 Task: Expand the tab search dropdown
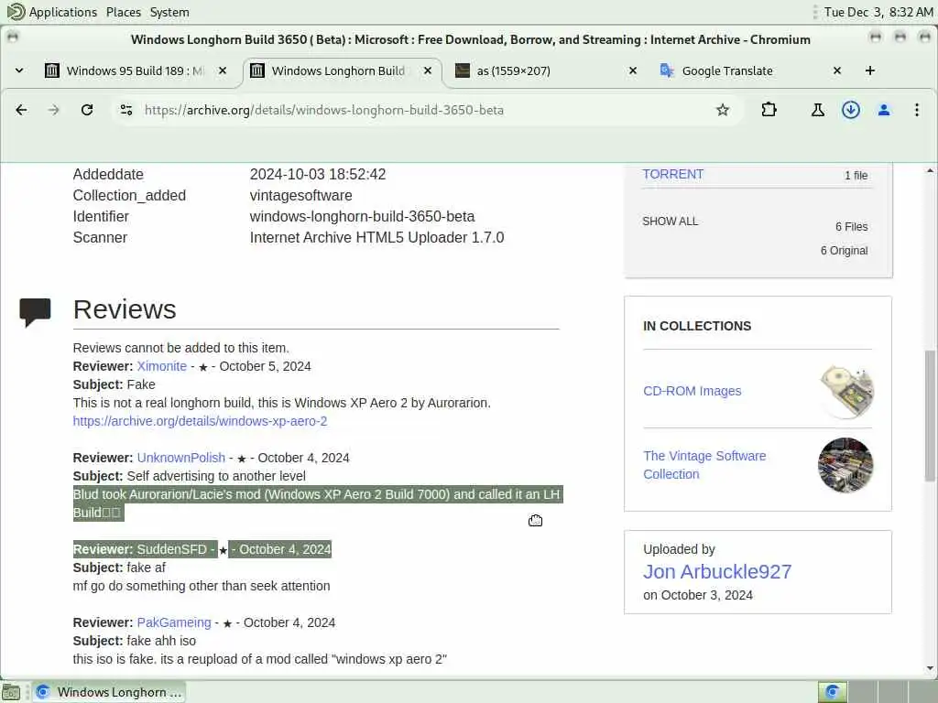(19, 70)
